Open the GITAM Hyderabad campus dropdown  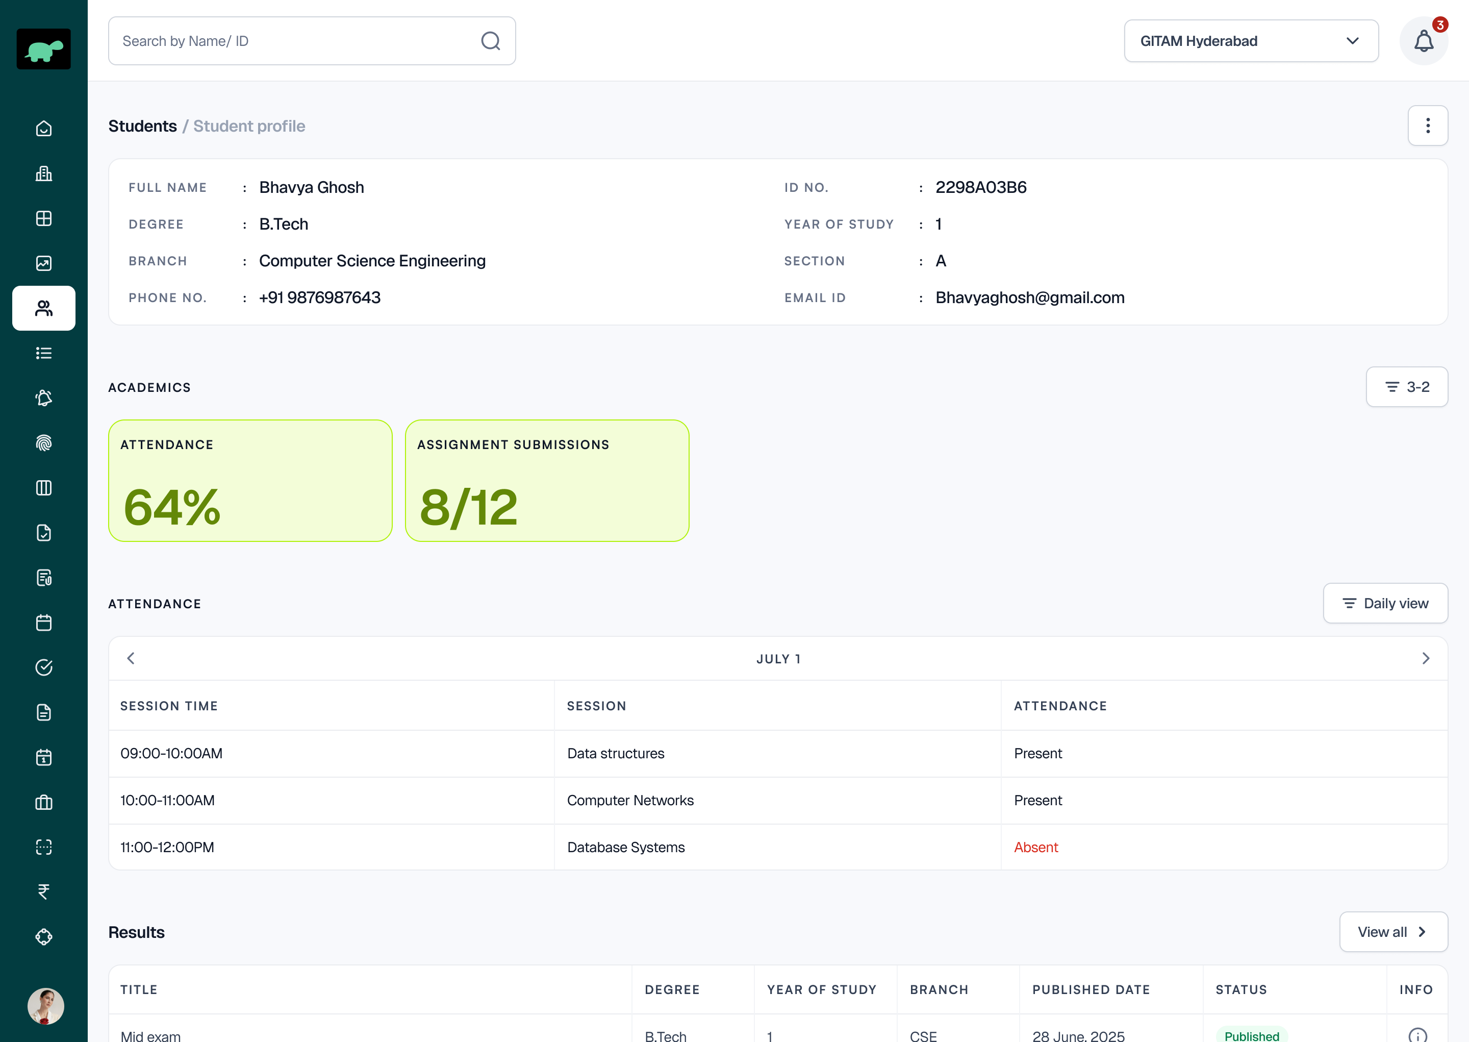click(x=1251, y=40)
